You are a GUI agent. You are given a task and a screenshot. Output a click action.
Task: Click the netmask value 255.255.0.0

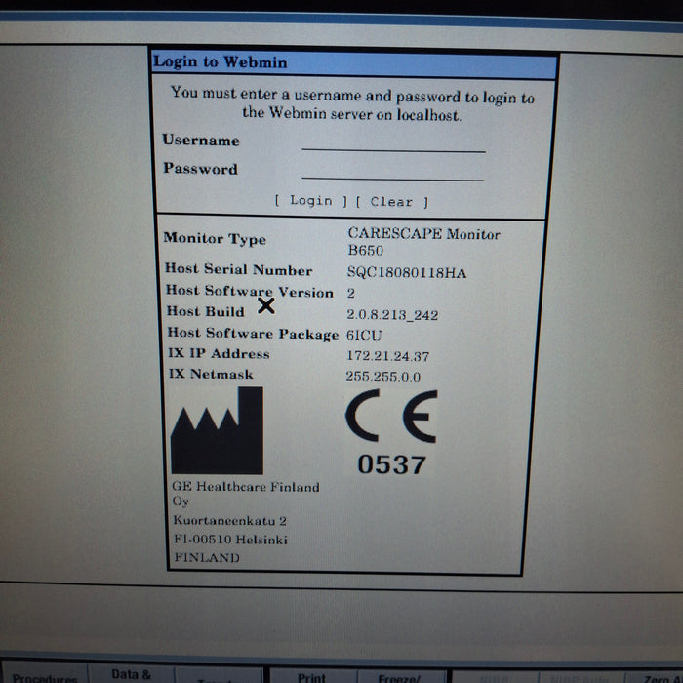[x=385, y=377]
